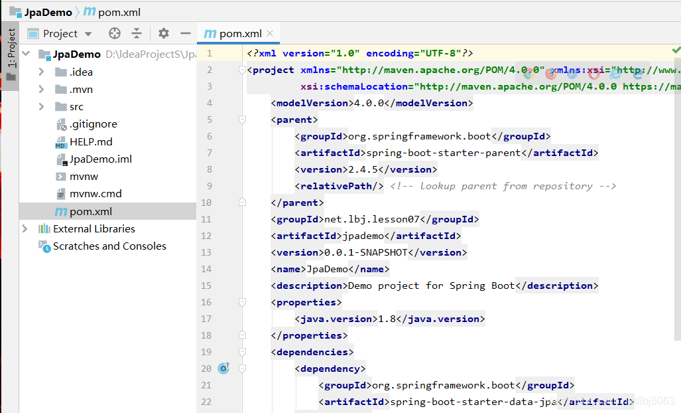Click artifactId value jpademo
Viewport: 681px width, 413px height.
point(363,236)
